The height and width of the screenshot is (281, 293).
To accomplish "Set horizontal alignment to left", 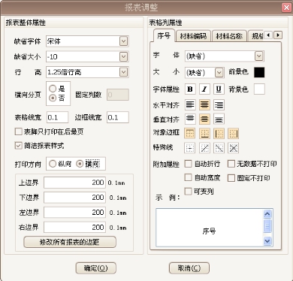I will coord(190,104).
